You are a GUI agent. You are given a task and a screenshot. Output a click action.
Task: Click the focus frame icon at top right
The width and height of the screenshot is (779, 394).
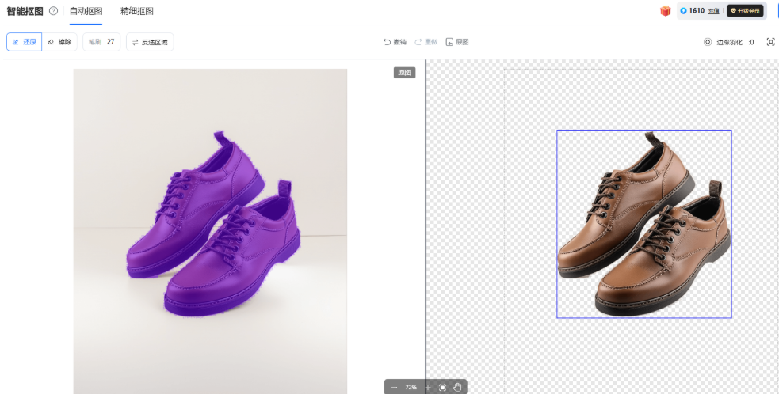click(770, 42)
